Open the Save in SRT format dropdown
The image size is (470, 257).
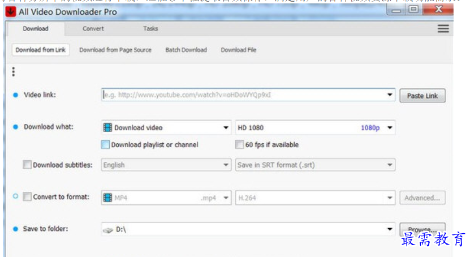pos(315,165)
